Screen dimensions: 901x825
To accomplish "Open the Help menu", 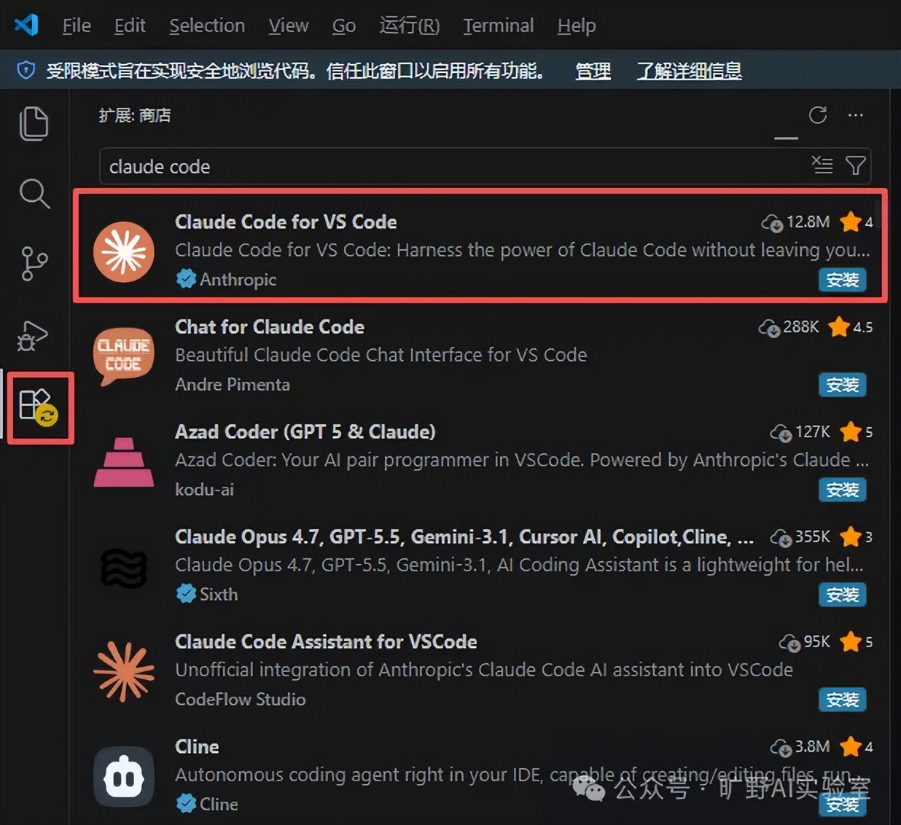I will click(x=577, y=26).
